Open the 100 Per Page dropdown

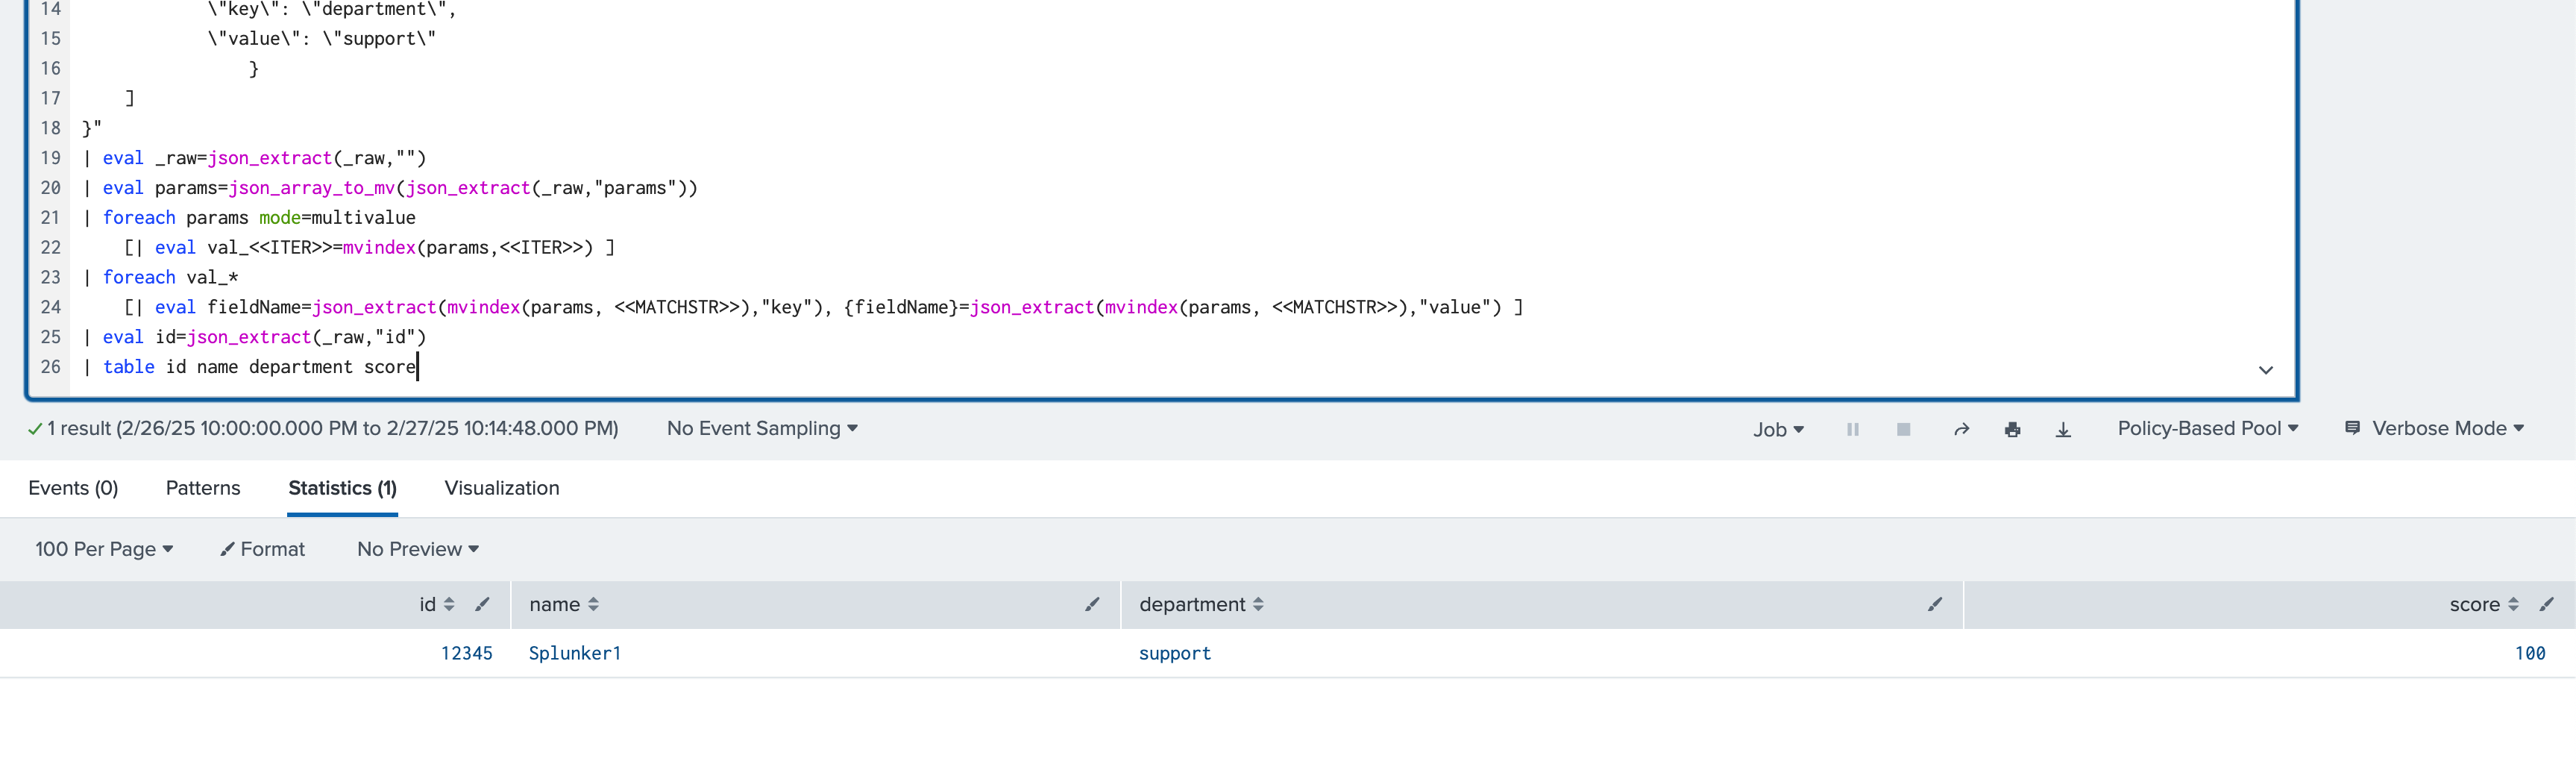pyautogui.click(x=104, y=549)
